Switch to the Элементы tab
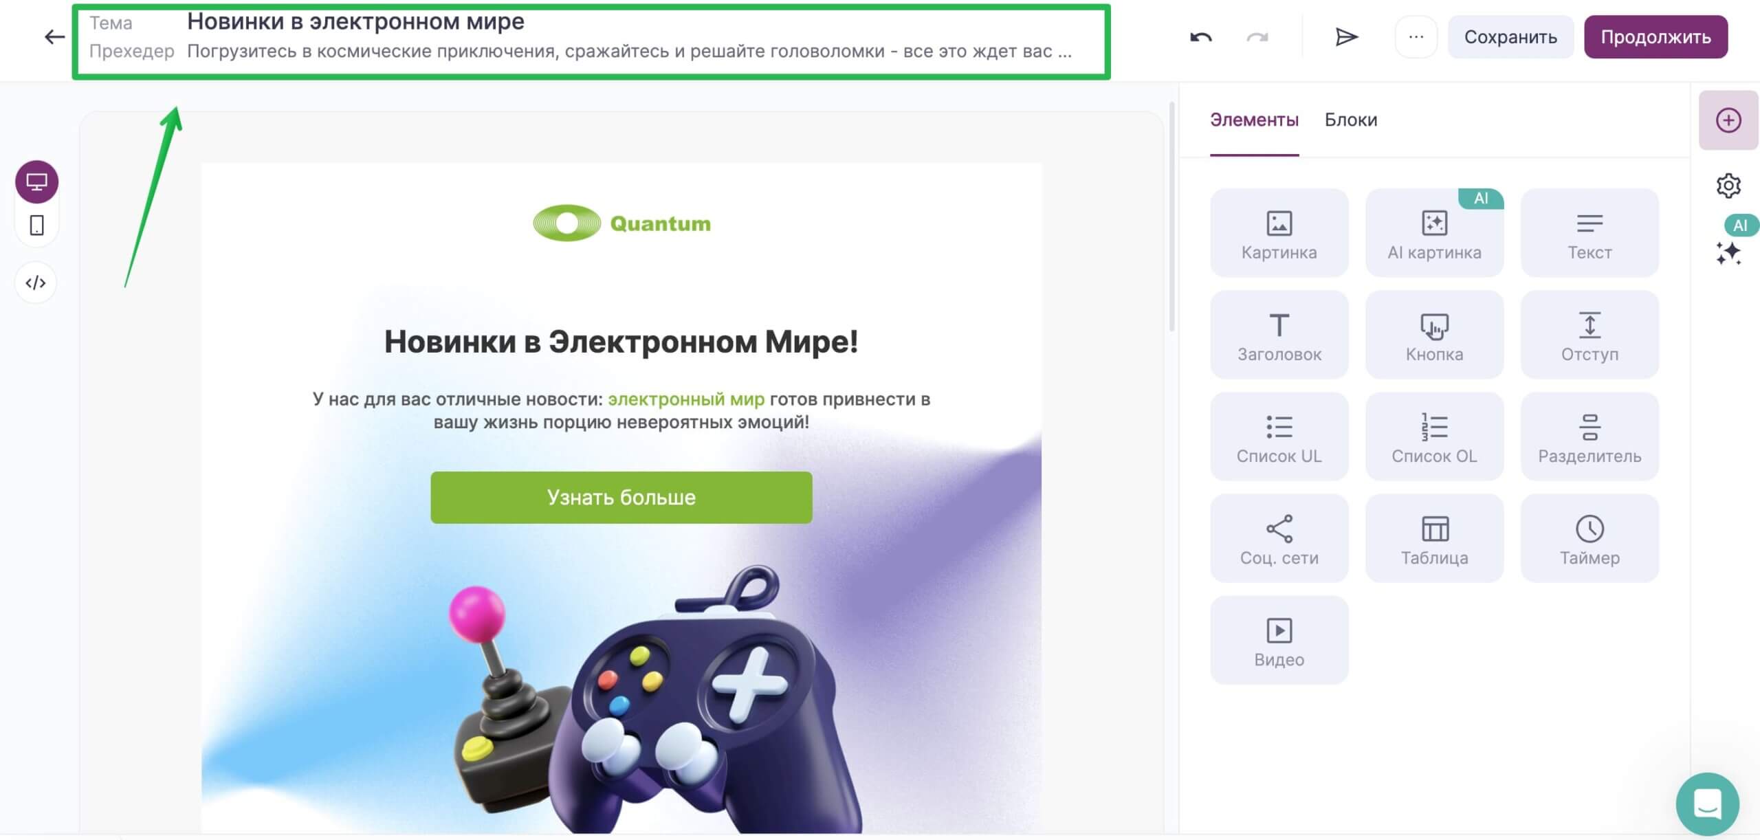This screenshot has width=1760, height=840. 1255,120
